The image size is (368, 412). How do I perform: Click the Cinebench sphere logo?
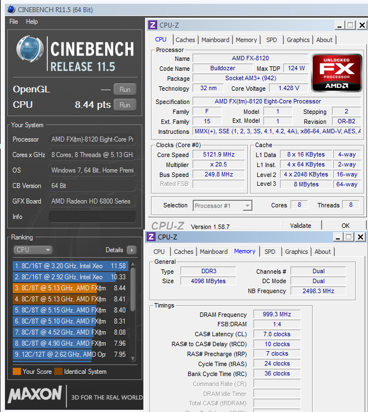pos(30,49)
